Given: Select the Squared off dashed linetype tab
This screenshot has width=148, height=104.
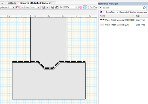Looking at the screenshot, I should click(34, 3).
